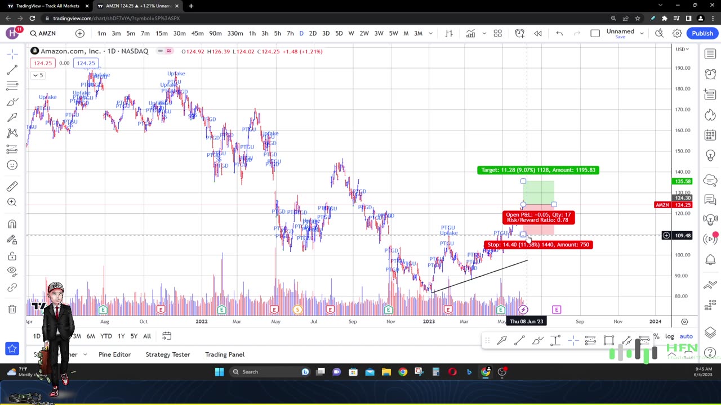The image size is (721, 405).
Task: Click the Publish button
Action: (x=702, y=33)
